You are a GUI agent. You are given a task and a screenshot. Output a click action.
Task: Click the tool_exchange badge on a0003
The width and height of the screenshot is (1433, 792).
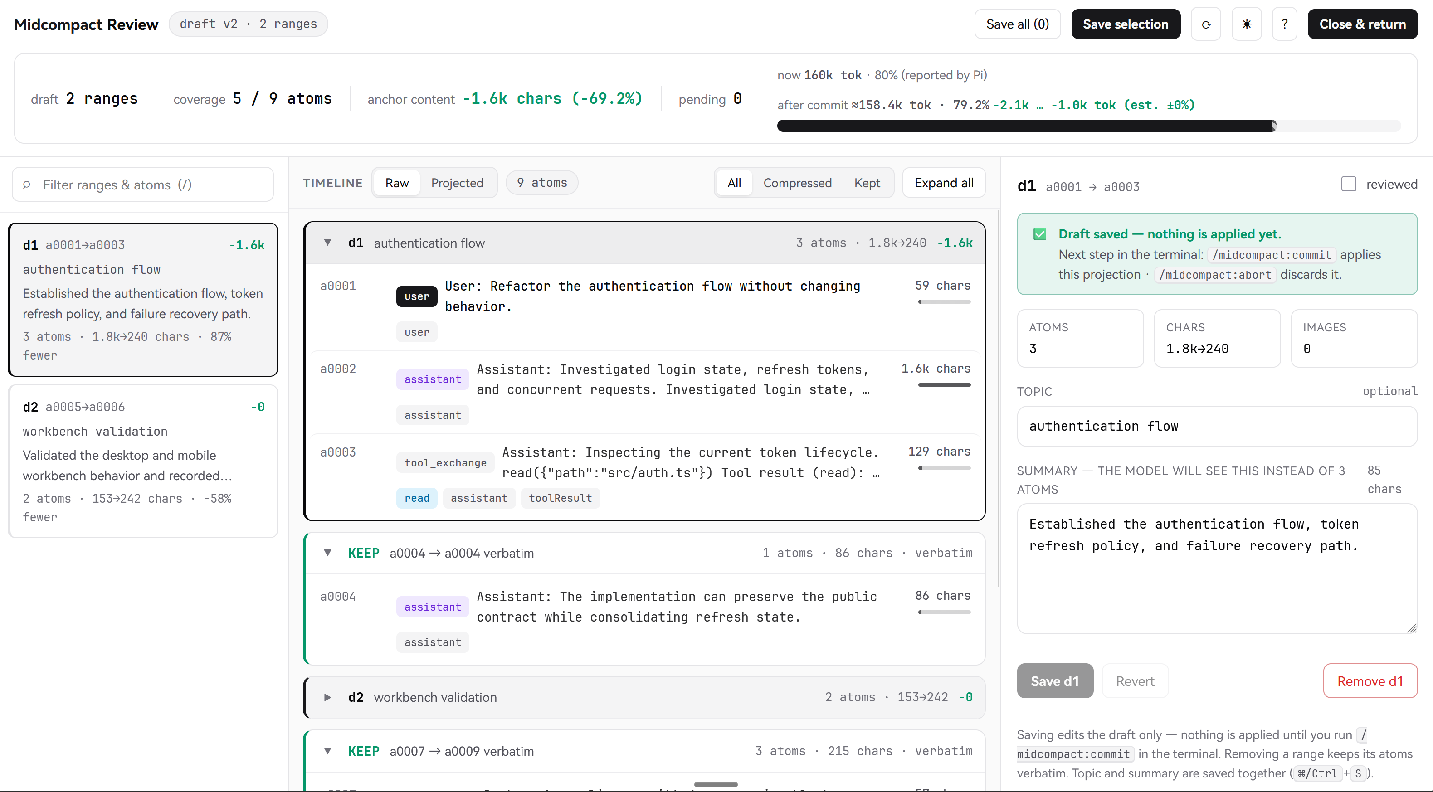tap(445, 462)
